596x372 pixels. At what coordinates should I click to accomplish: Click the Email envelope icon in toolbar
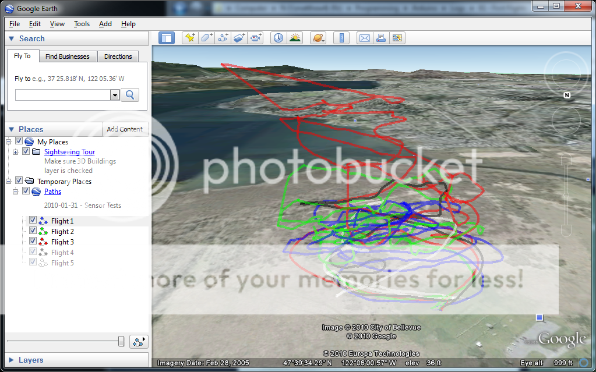pos(364,38)
